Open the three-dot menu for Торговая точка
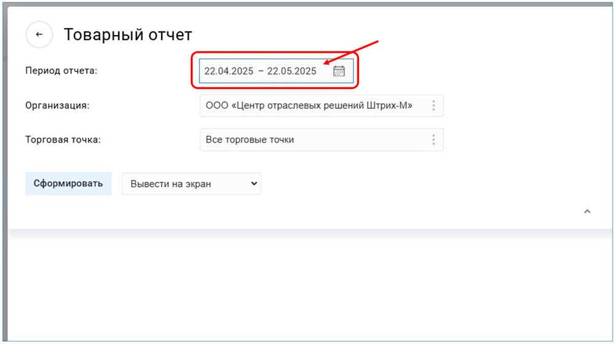 (x=434, y=139)
